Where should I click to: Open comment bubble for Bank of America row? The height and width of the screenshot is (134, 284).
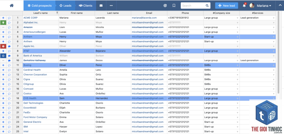click(9, 56)
